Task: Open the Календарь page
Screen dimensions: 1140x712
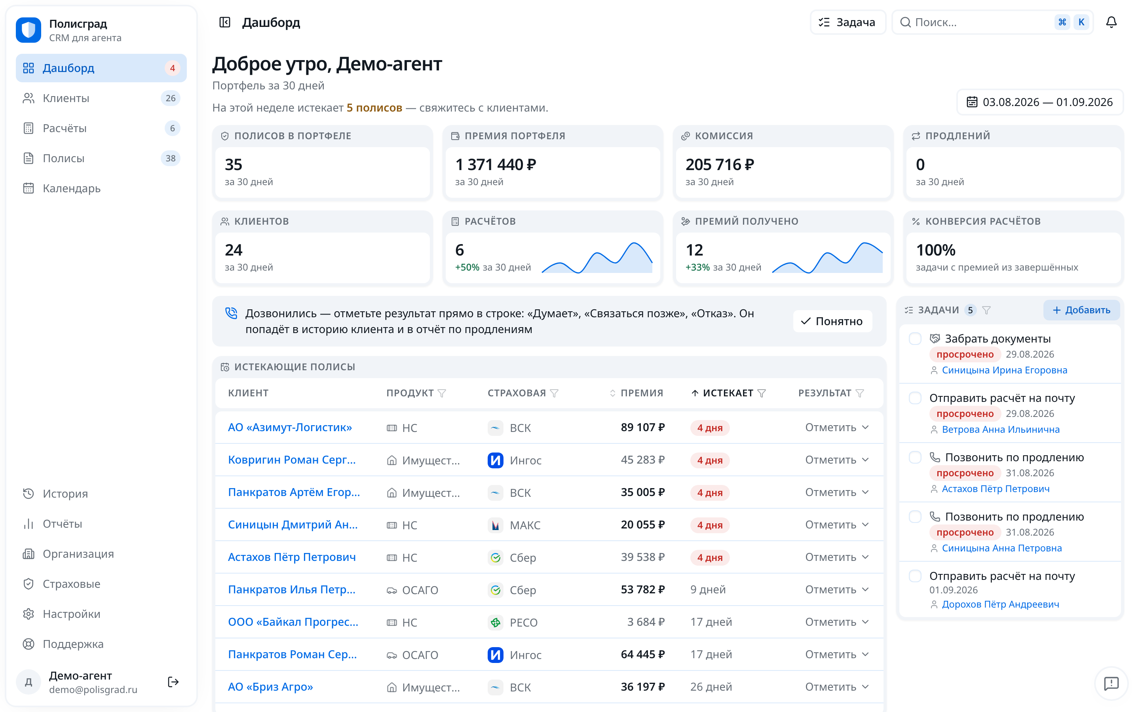Action: [101, 188]
